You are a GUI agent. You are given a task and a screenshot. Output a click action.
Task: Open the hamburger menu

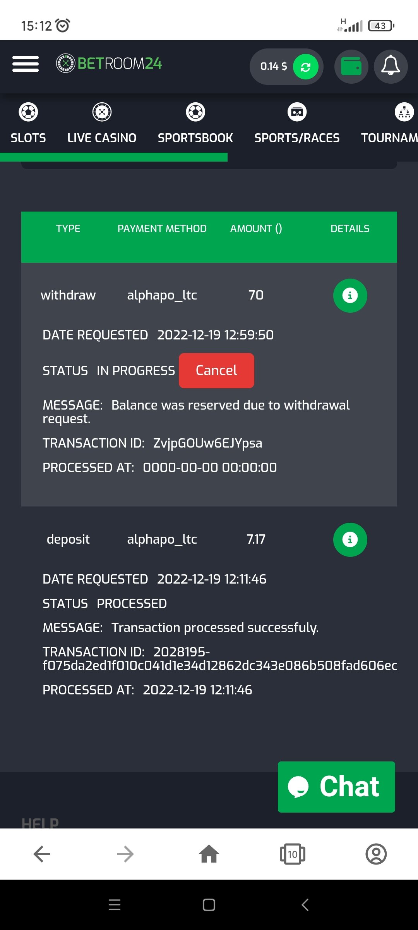tap(26, 64)
